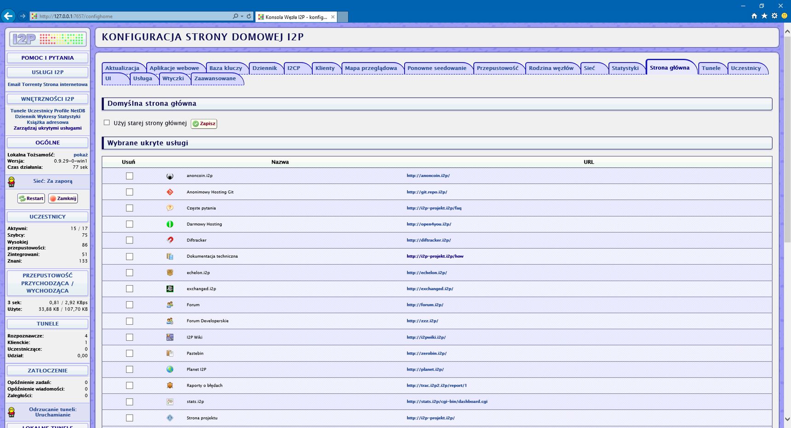
Task: Click the Forum row people icon
Action: tap(170, 305)
